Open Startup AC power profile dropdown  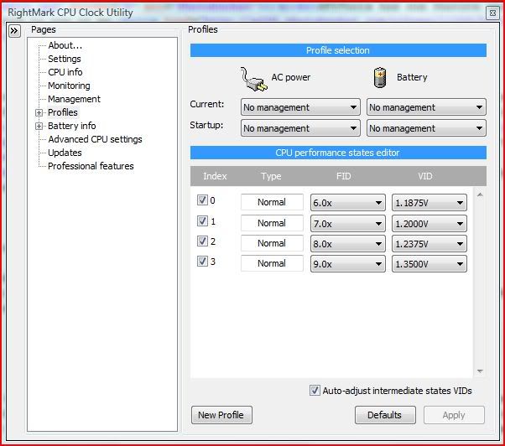(300, 128)
